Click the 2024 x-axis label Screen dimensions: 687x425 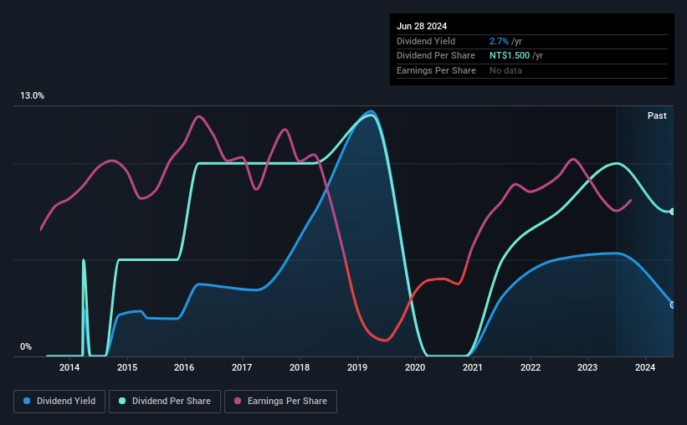(x=645, y=367)
